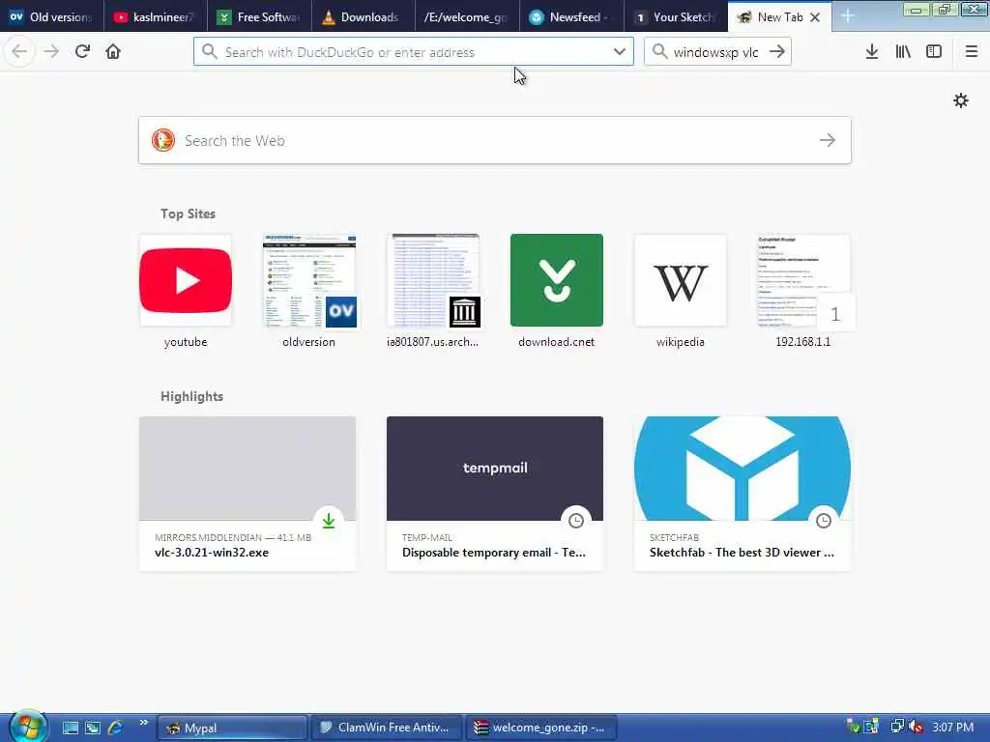
Task: Launch Internet Explorer from quick launch
Action: point(116,728)
